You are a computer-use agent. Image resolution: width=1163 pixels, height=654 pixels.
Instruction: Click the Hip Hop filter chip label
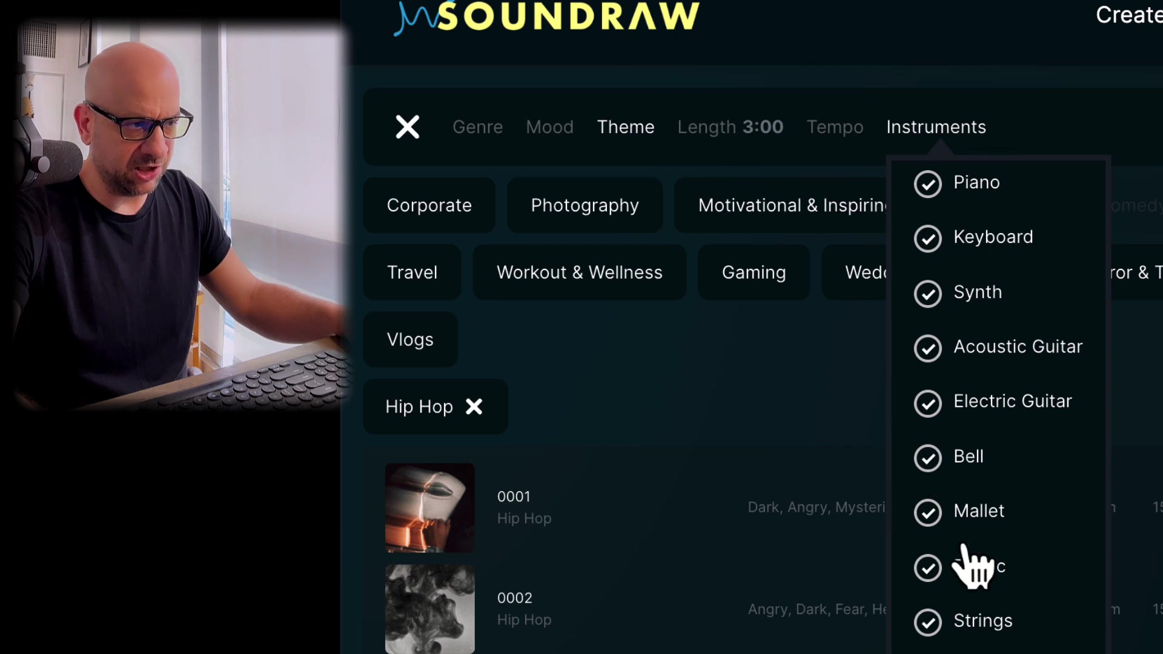coord(419,407)
